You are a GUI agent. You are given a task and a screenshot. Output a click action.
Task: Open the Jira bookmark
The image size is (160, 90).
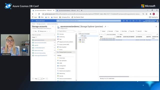click(47, 17)
